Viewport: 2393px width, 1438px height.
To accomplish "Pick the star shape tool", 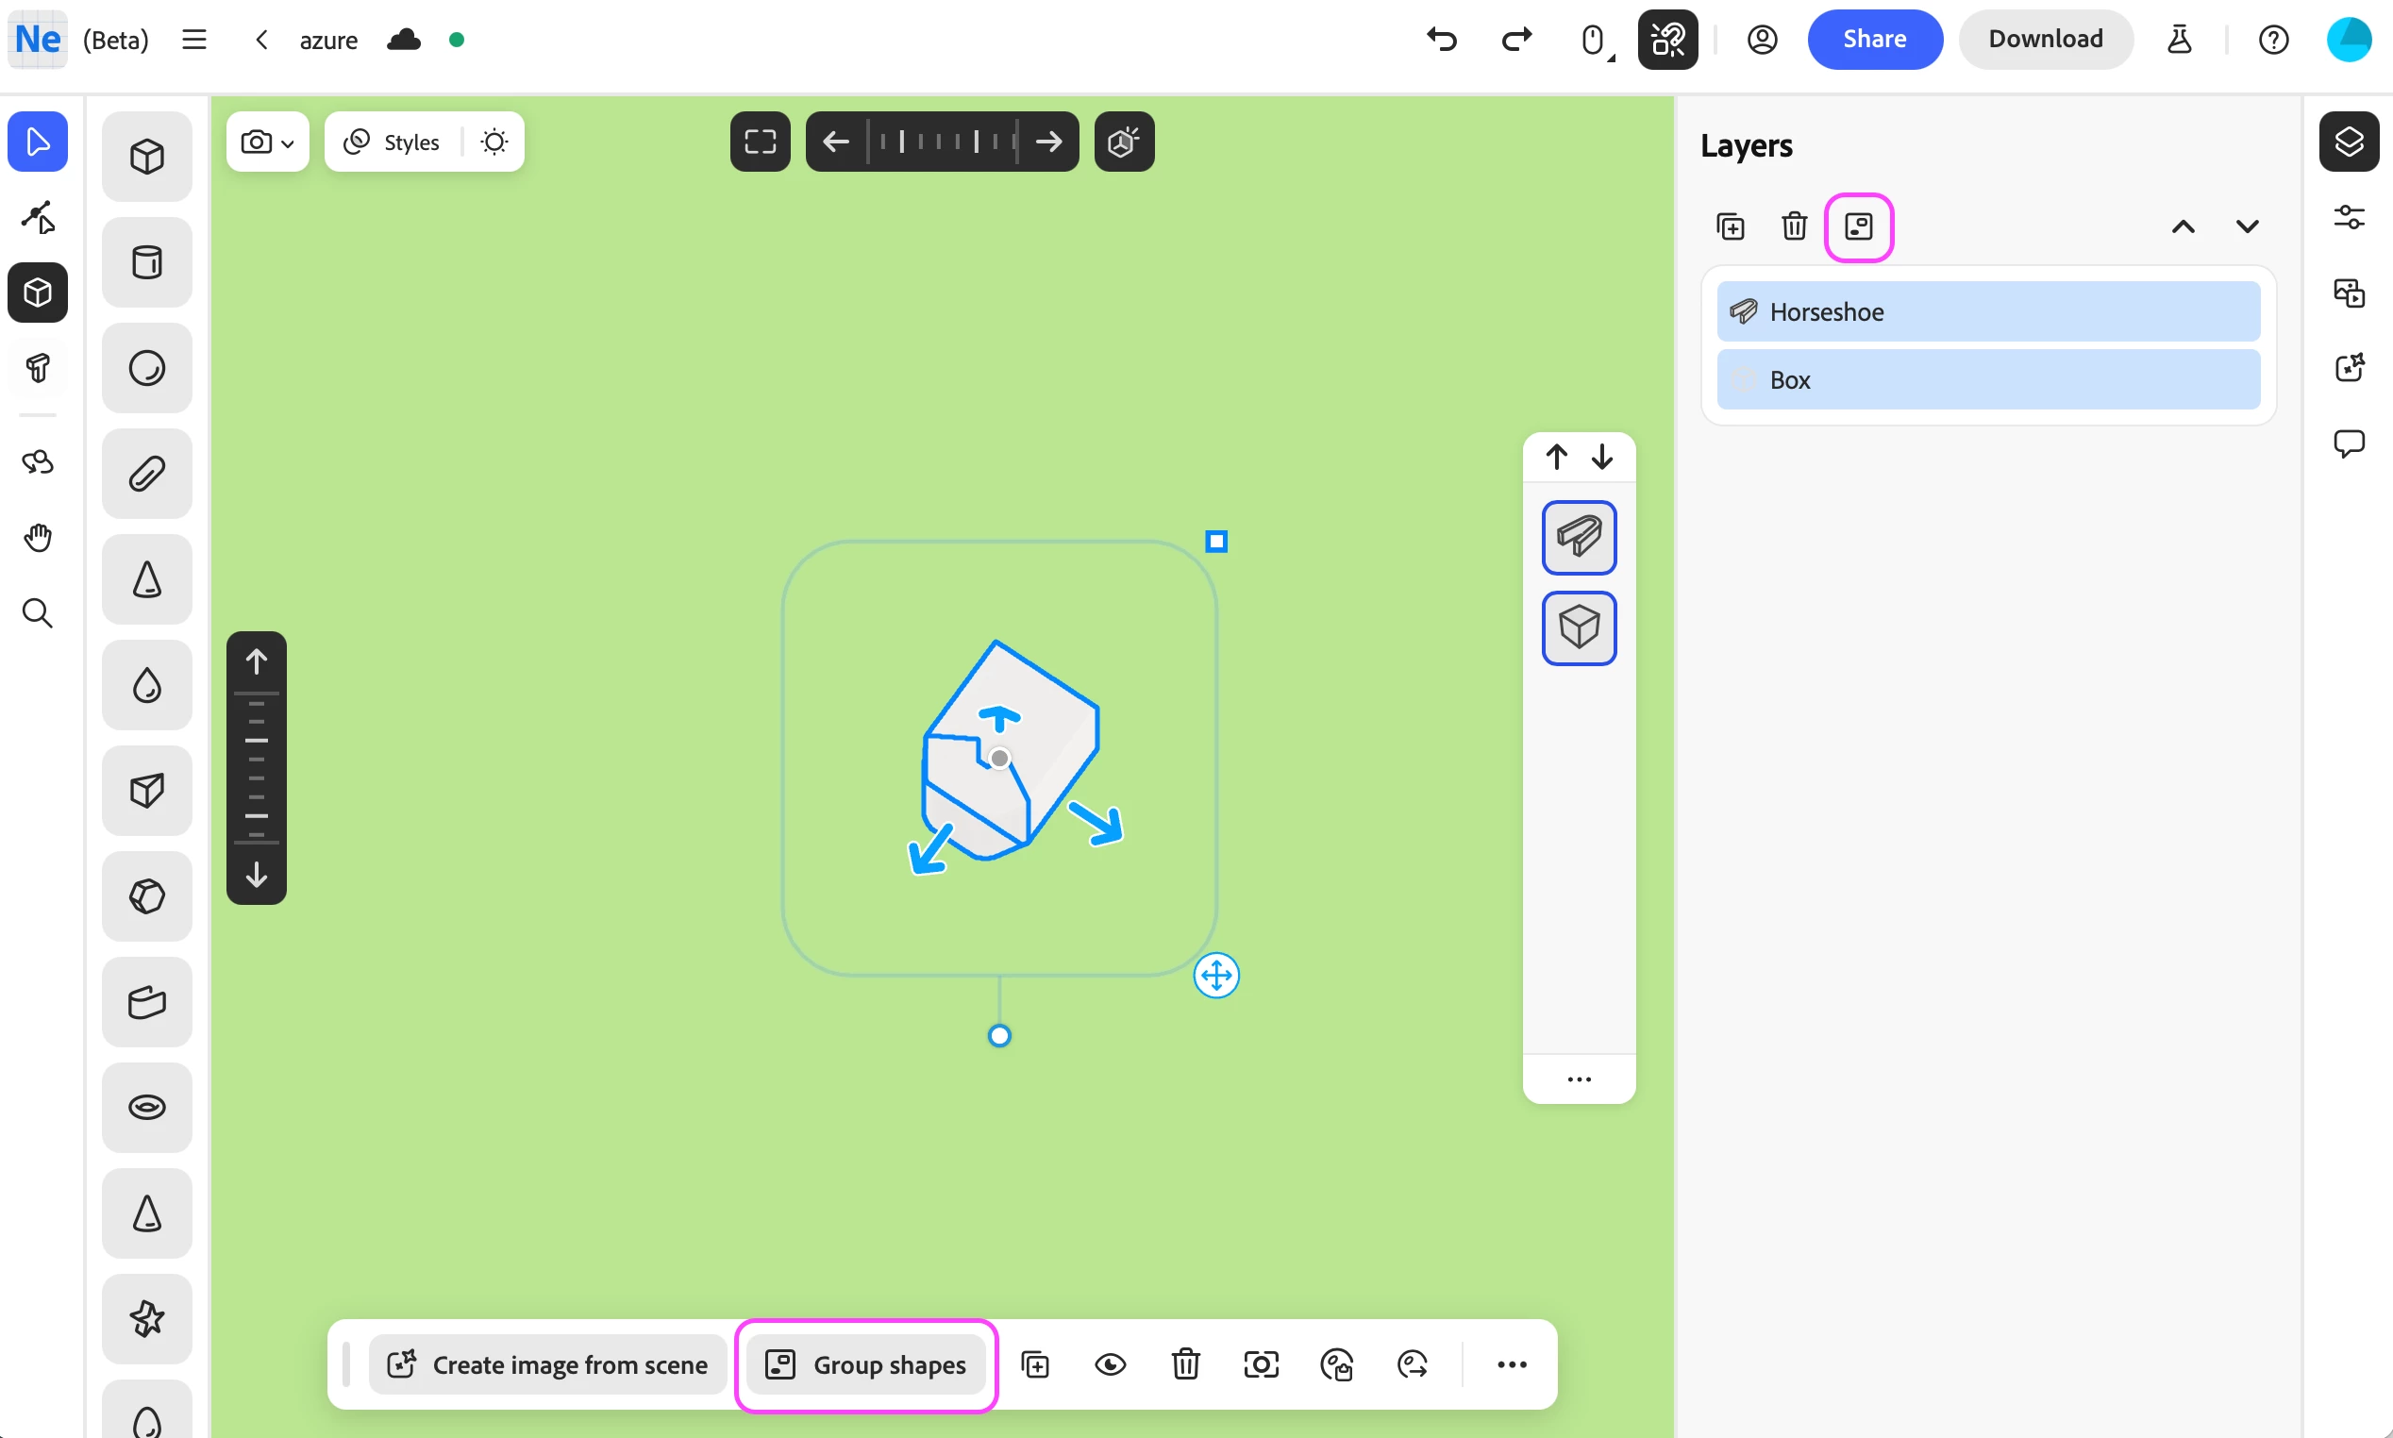I will coord(146,1318).
